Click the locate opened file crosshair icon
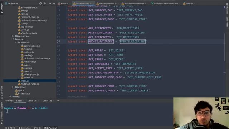Image resolution: width=229 pixels, height=129 pixels. [x=40, y=3]
